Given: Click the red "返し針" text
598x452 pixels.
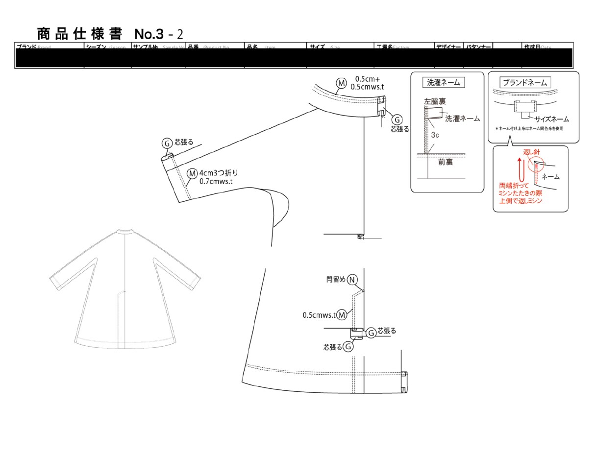Looking at the screenshot, I should point(531,152).
